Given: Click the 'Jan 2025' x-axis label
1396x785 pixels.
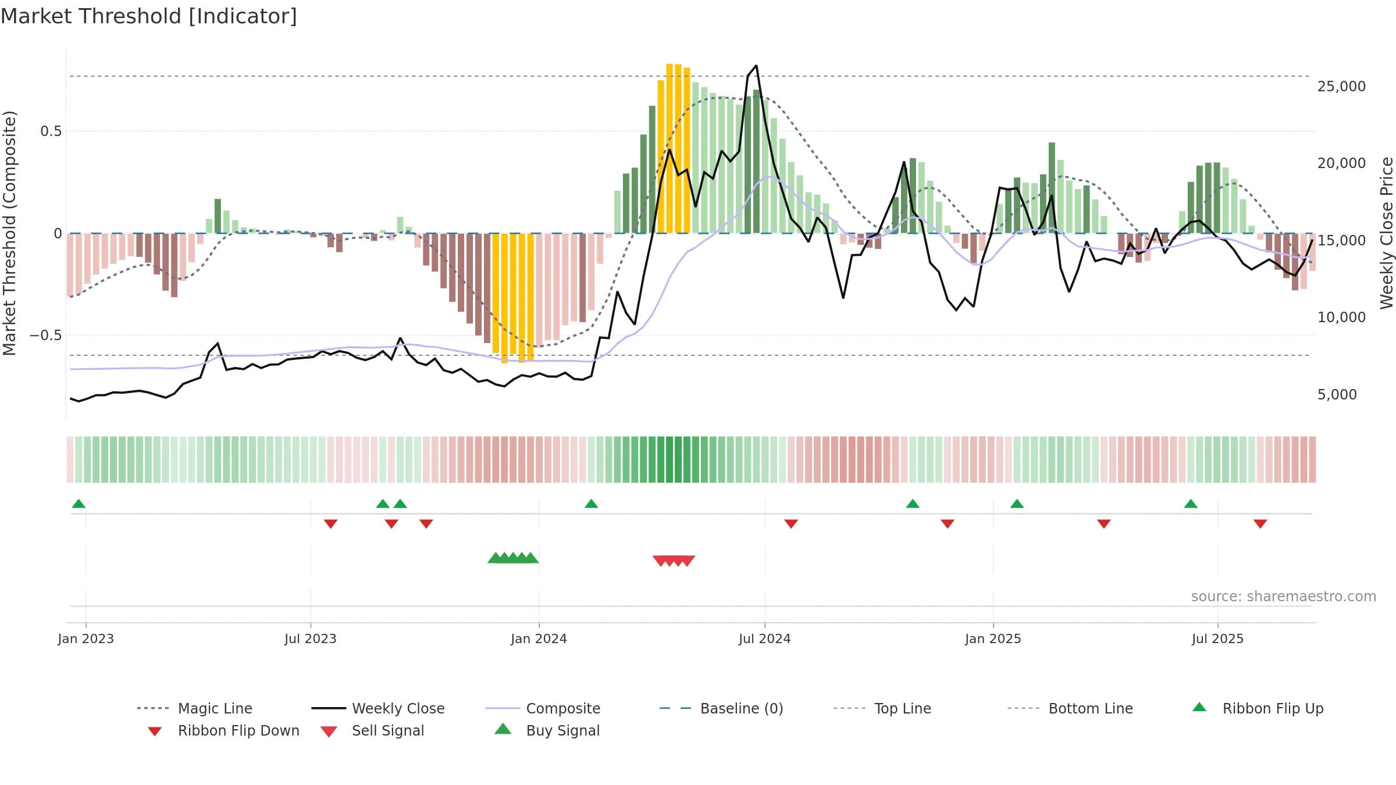Looking at the screenshot, I should (x=993, y=638).
